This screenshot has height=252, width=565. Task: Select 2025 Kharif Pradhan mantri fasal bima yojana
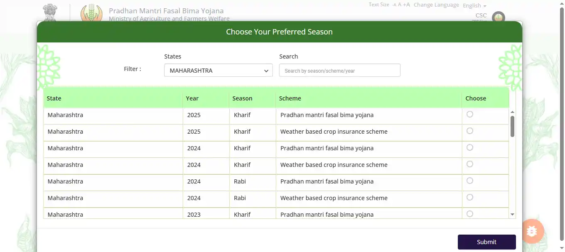click(x=470, y=114)
